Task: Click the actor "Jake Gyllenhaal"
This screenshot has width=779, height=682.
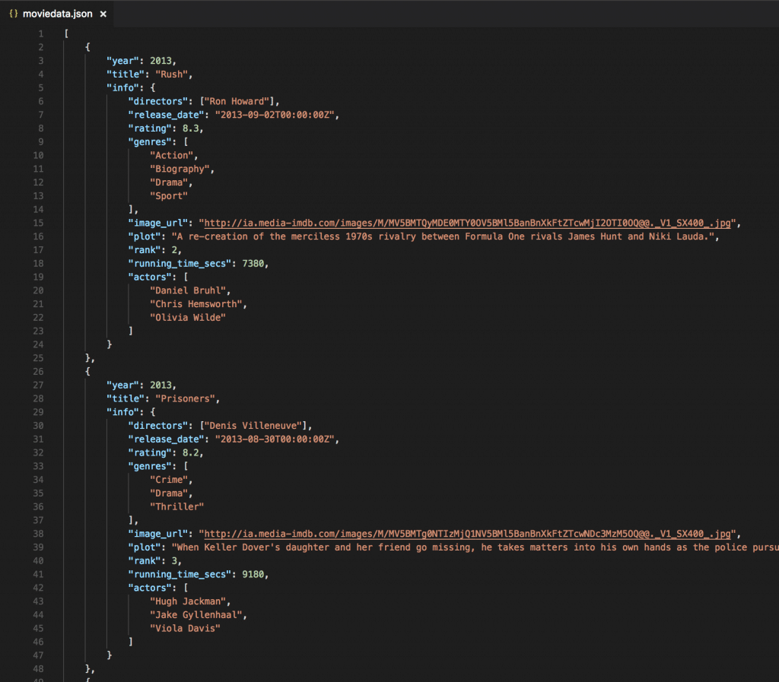Action: [x=196, y=615]
